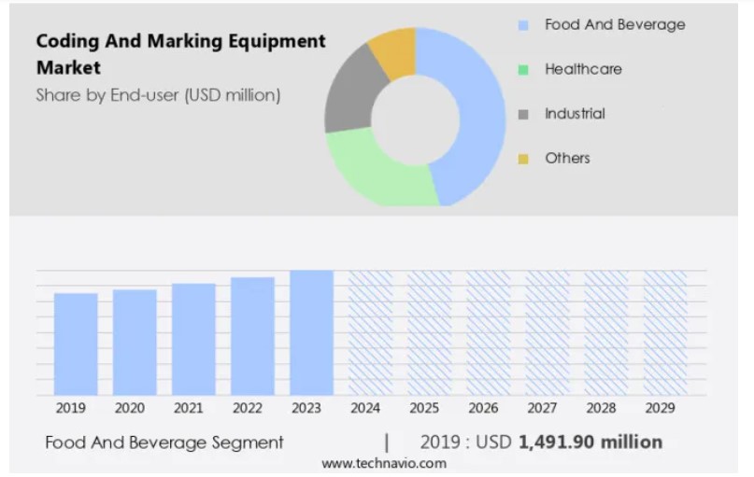Click the gray Industrial legend swatch
The image size is (754, 477).
click(523, 114)
